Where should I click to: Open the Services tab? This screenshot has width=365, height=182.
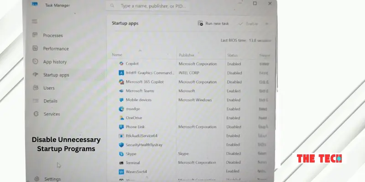[52, 114]
